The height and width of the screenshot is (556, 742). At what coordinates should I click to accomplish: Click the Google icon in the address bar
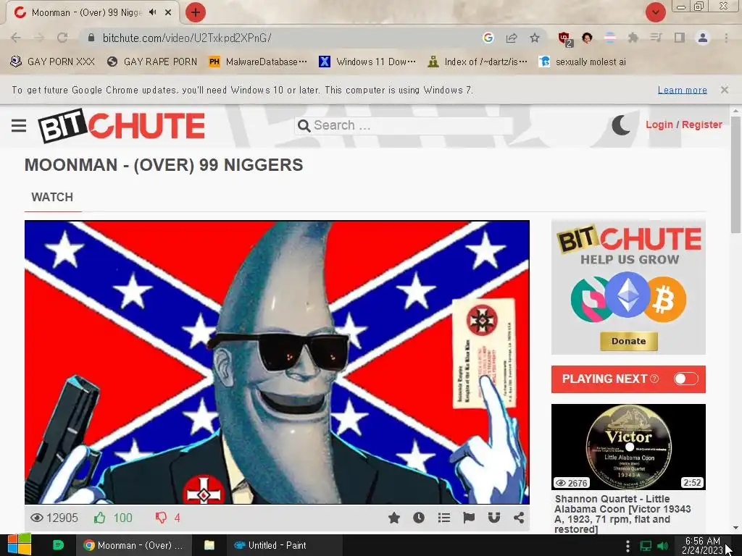coord(488,38)
